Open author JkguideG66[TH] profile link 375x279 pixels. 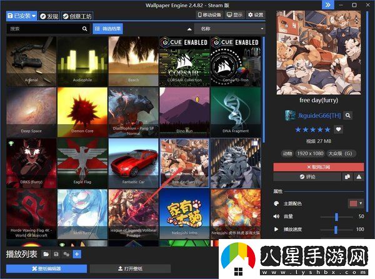pyautogui.click(x=319, y=115)
